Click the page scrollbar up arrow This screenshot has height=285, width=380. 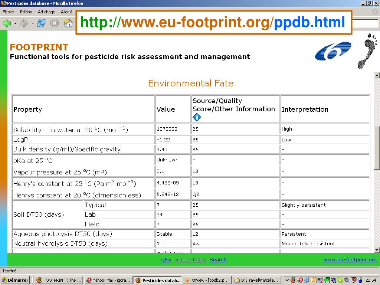point(377,75)
